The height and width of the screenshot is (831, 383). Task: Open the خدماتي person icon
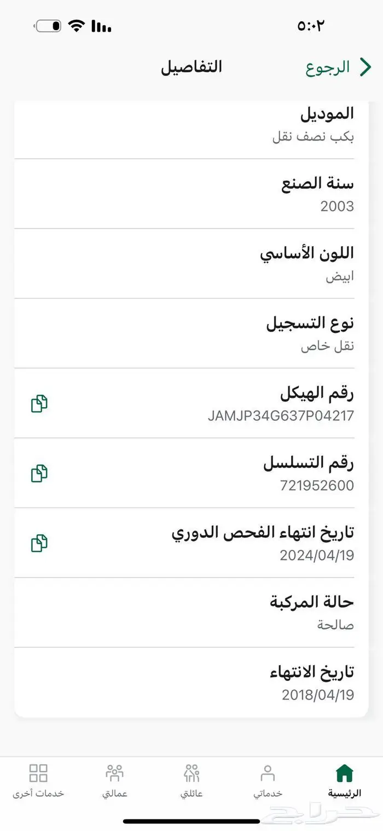[268, 773]
